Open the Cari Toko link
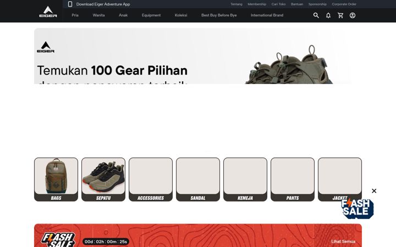 pos(278,4)
